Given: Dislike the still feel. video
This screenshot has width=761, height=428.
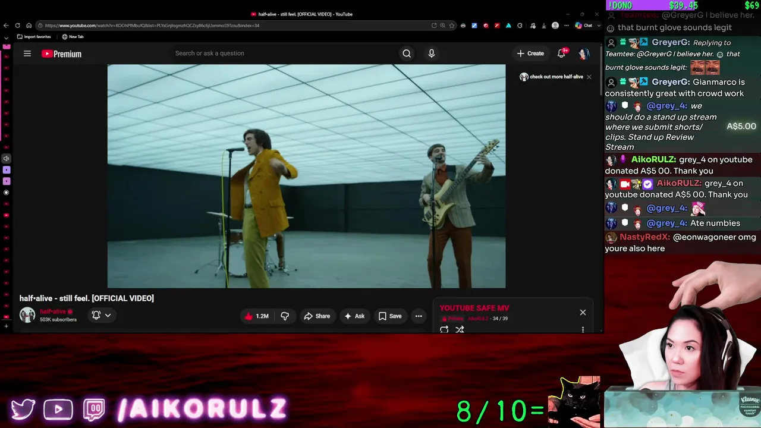Looking at the screenshot, I should coord(285,316).
